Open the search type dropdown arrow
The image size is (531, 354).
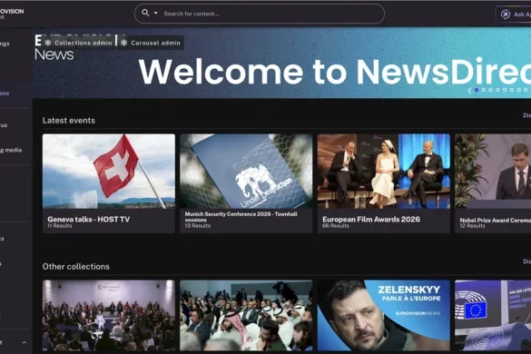[x=156, y=14]
